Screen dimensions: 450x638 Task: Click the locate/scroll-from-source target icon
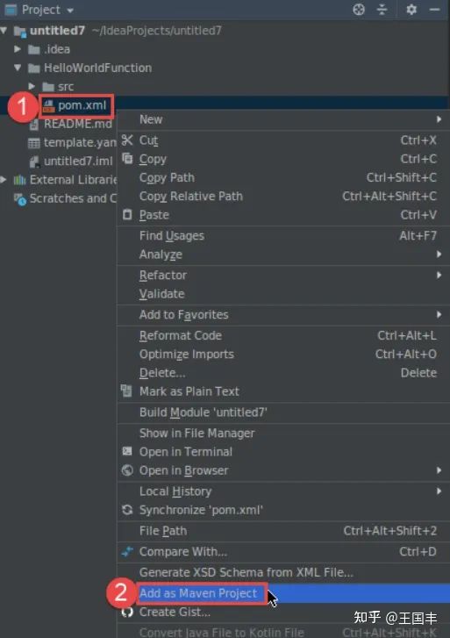tap(359, 10)
